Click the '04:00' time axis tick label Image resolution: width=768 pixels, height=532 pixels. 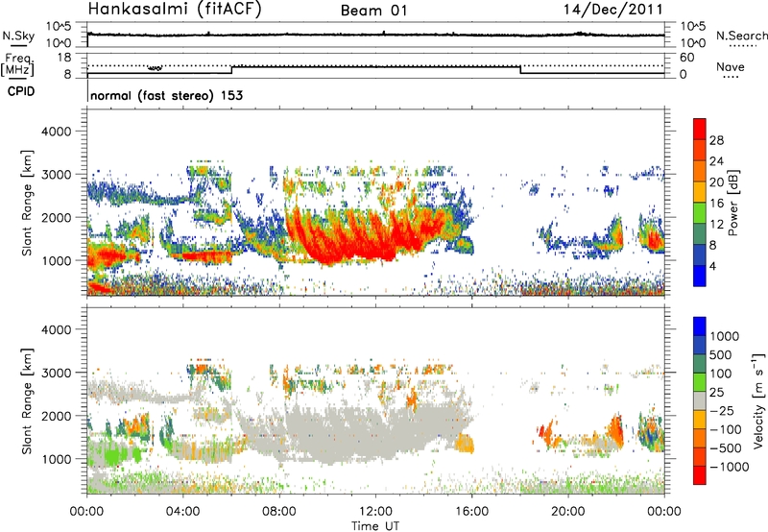tap(183, 512)
